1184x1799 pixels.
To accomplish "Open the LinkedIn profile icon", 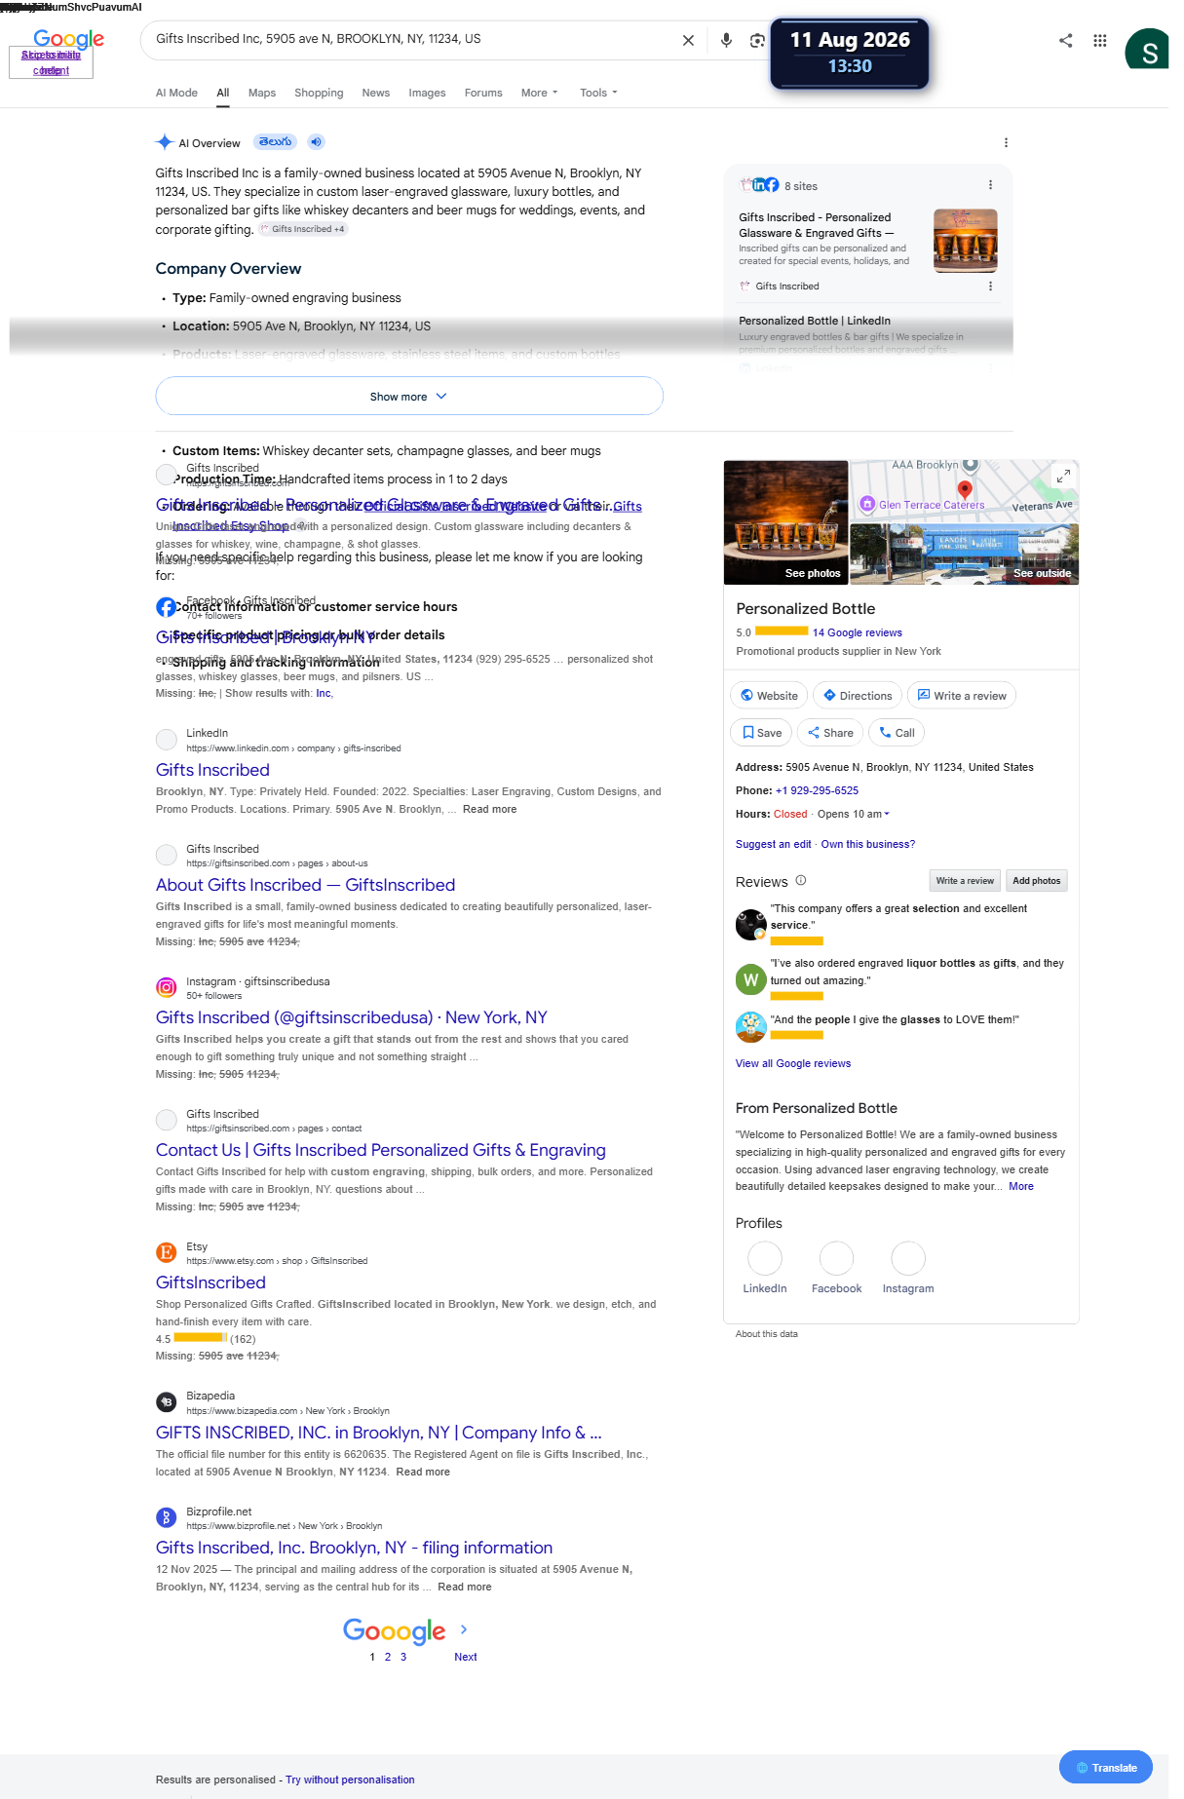I will point(765,1258).
